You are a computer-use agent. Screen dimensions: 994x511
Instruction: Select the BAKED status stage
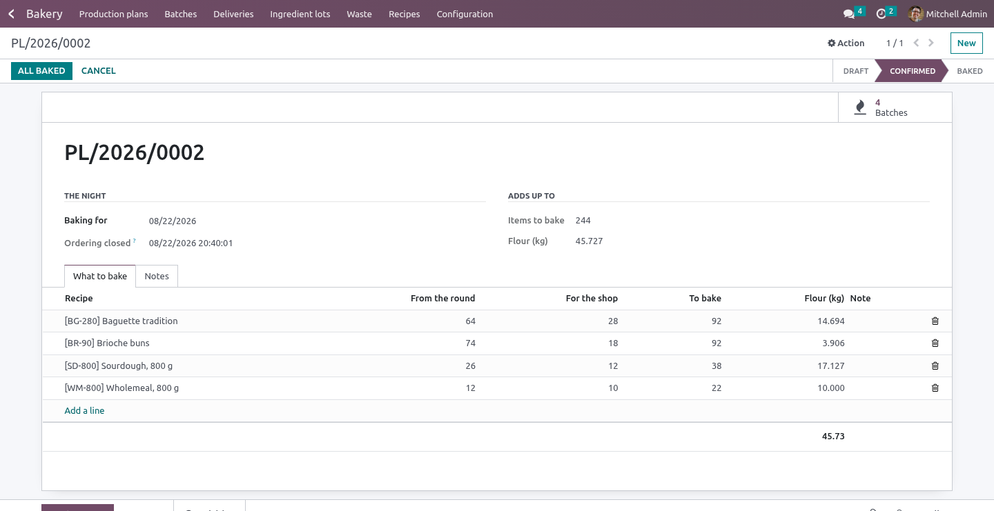click(x=969, y=71)
